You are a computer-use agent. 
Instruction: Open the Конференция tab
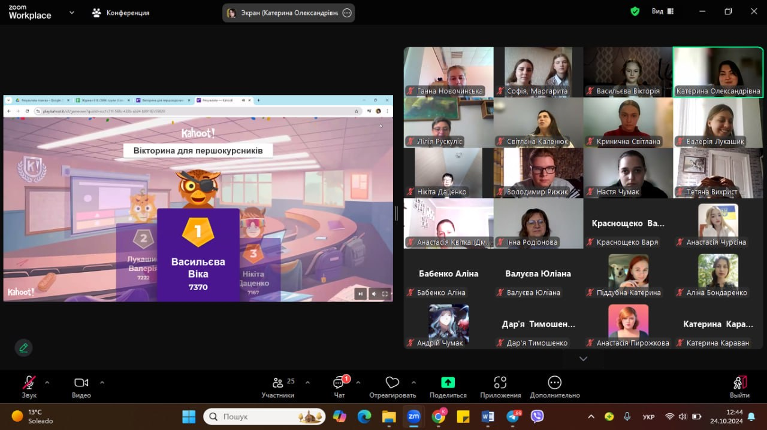click(x=120, y=13)
